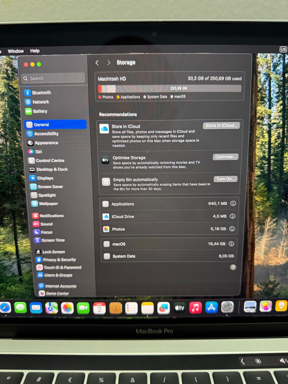Image resolution: width=288 pixels, height=384 pixels.
Task: Click the Optimise… button
Action: coord(226,157)
